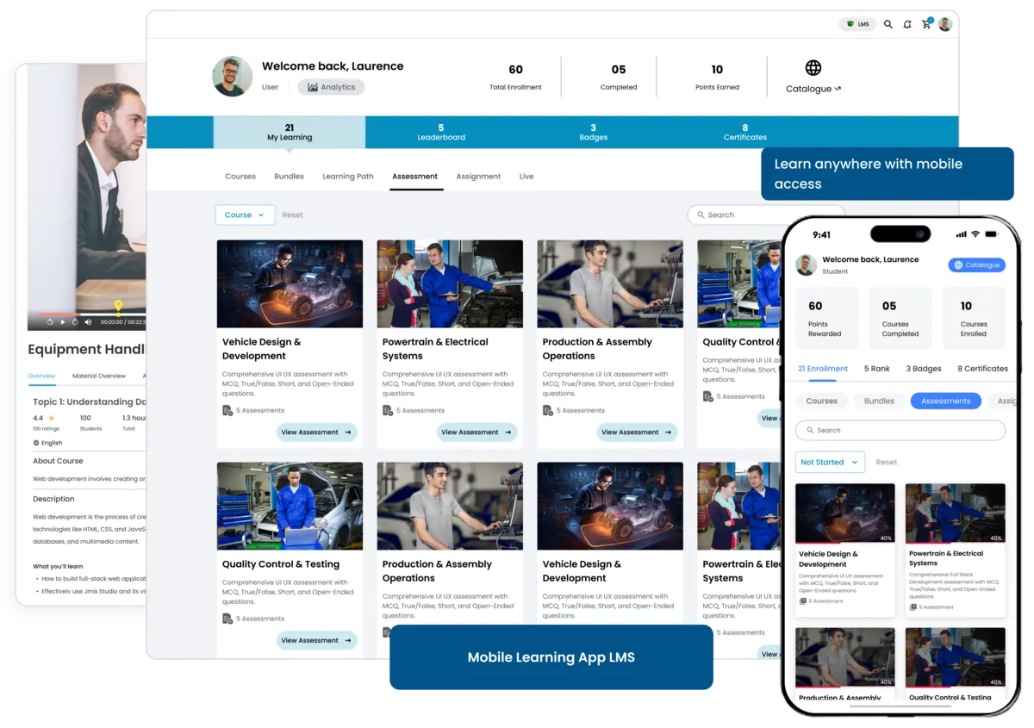Open the Leaderboard section

pos(441,134)
